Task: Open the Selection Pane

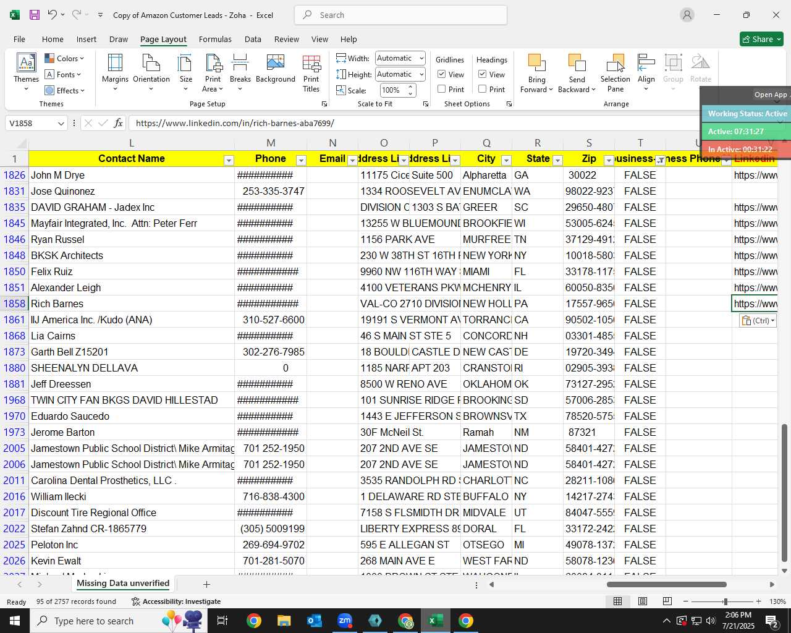Action: point(615,73)
